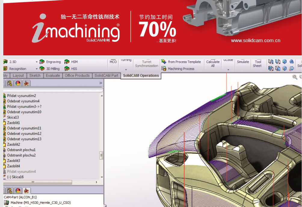Select sketch (-) Skica16
Viewport: 302px width, 207px height.
(15, 177)
